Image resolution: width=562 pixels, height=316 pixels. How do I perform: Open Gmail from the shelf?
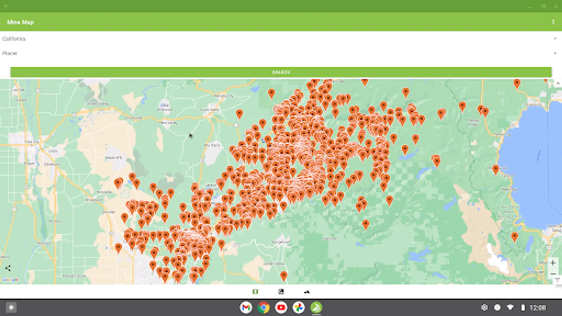pos(246,308)
